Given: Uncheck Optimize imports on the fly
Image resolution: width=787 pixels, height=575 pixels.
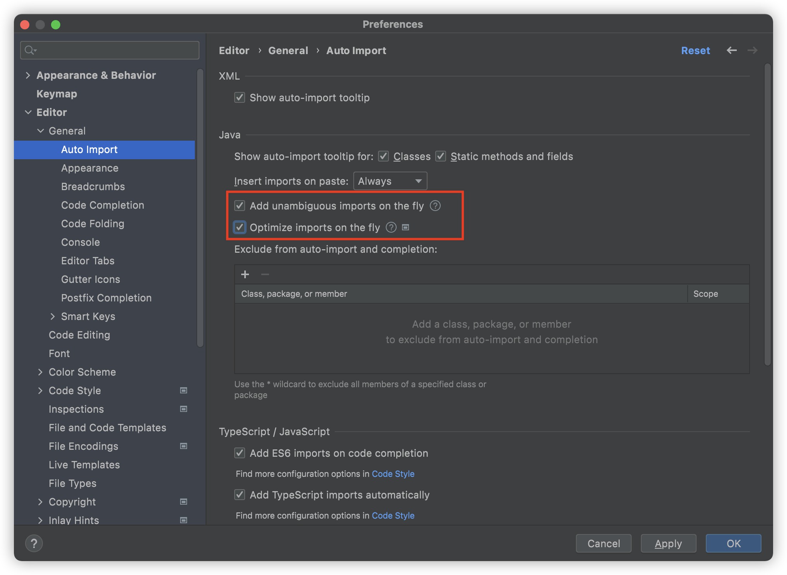Looking at the screenshot, I should click(x=240, y=227).
